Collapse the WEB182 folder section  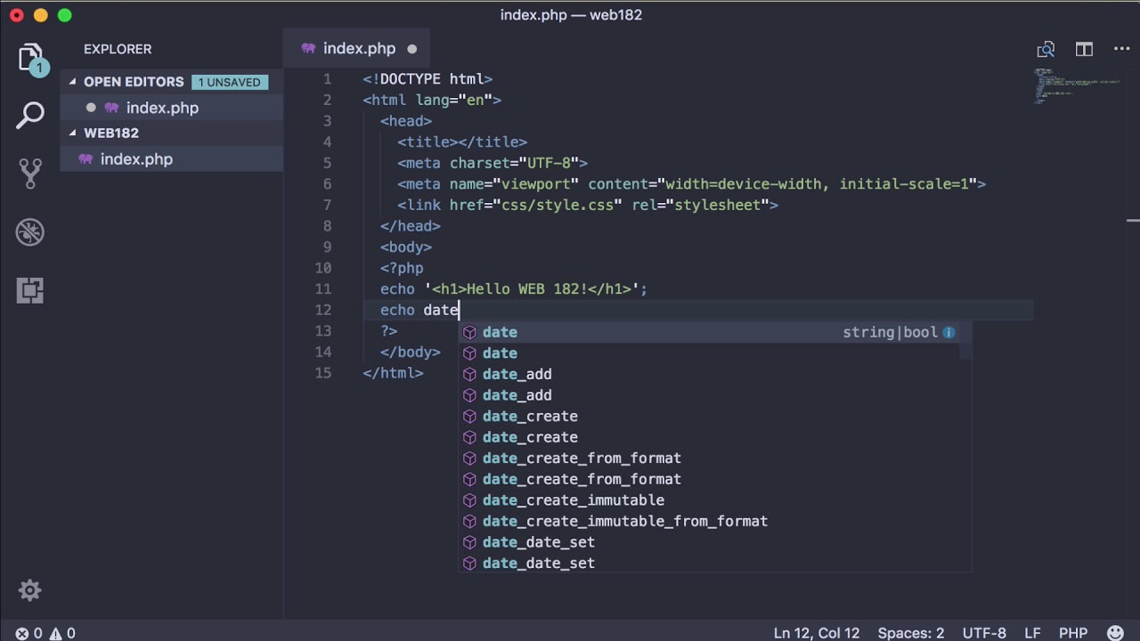point(73,134)
